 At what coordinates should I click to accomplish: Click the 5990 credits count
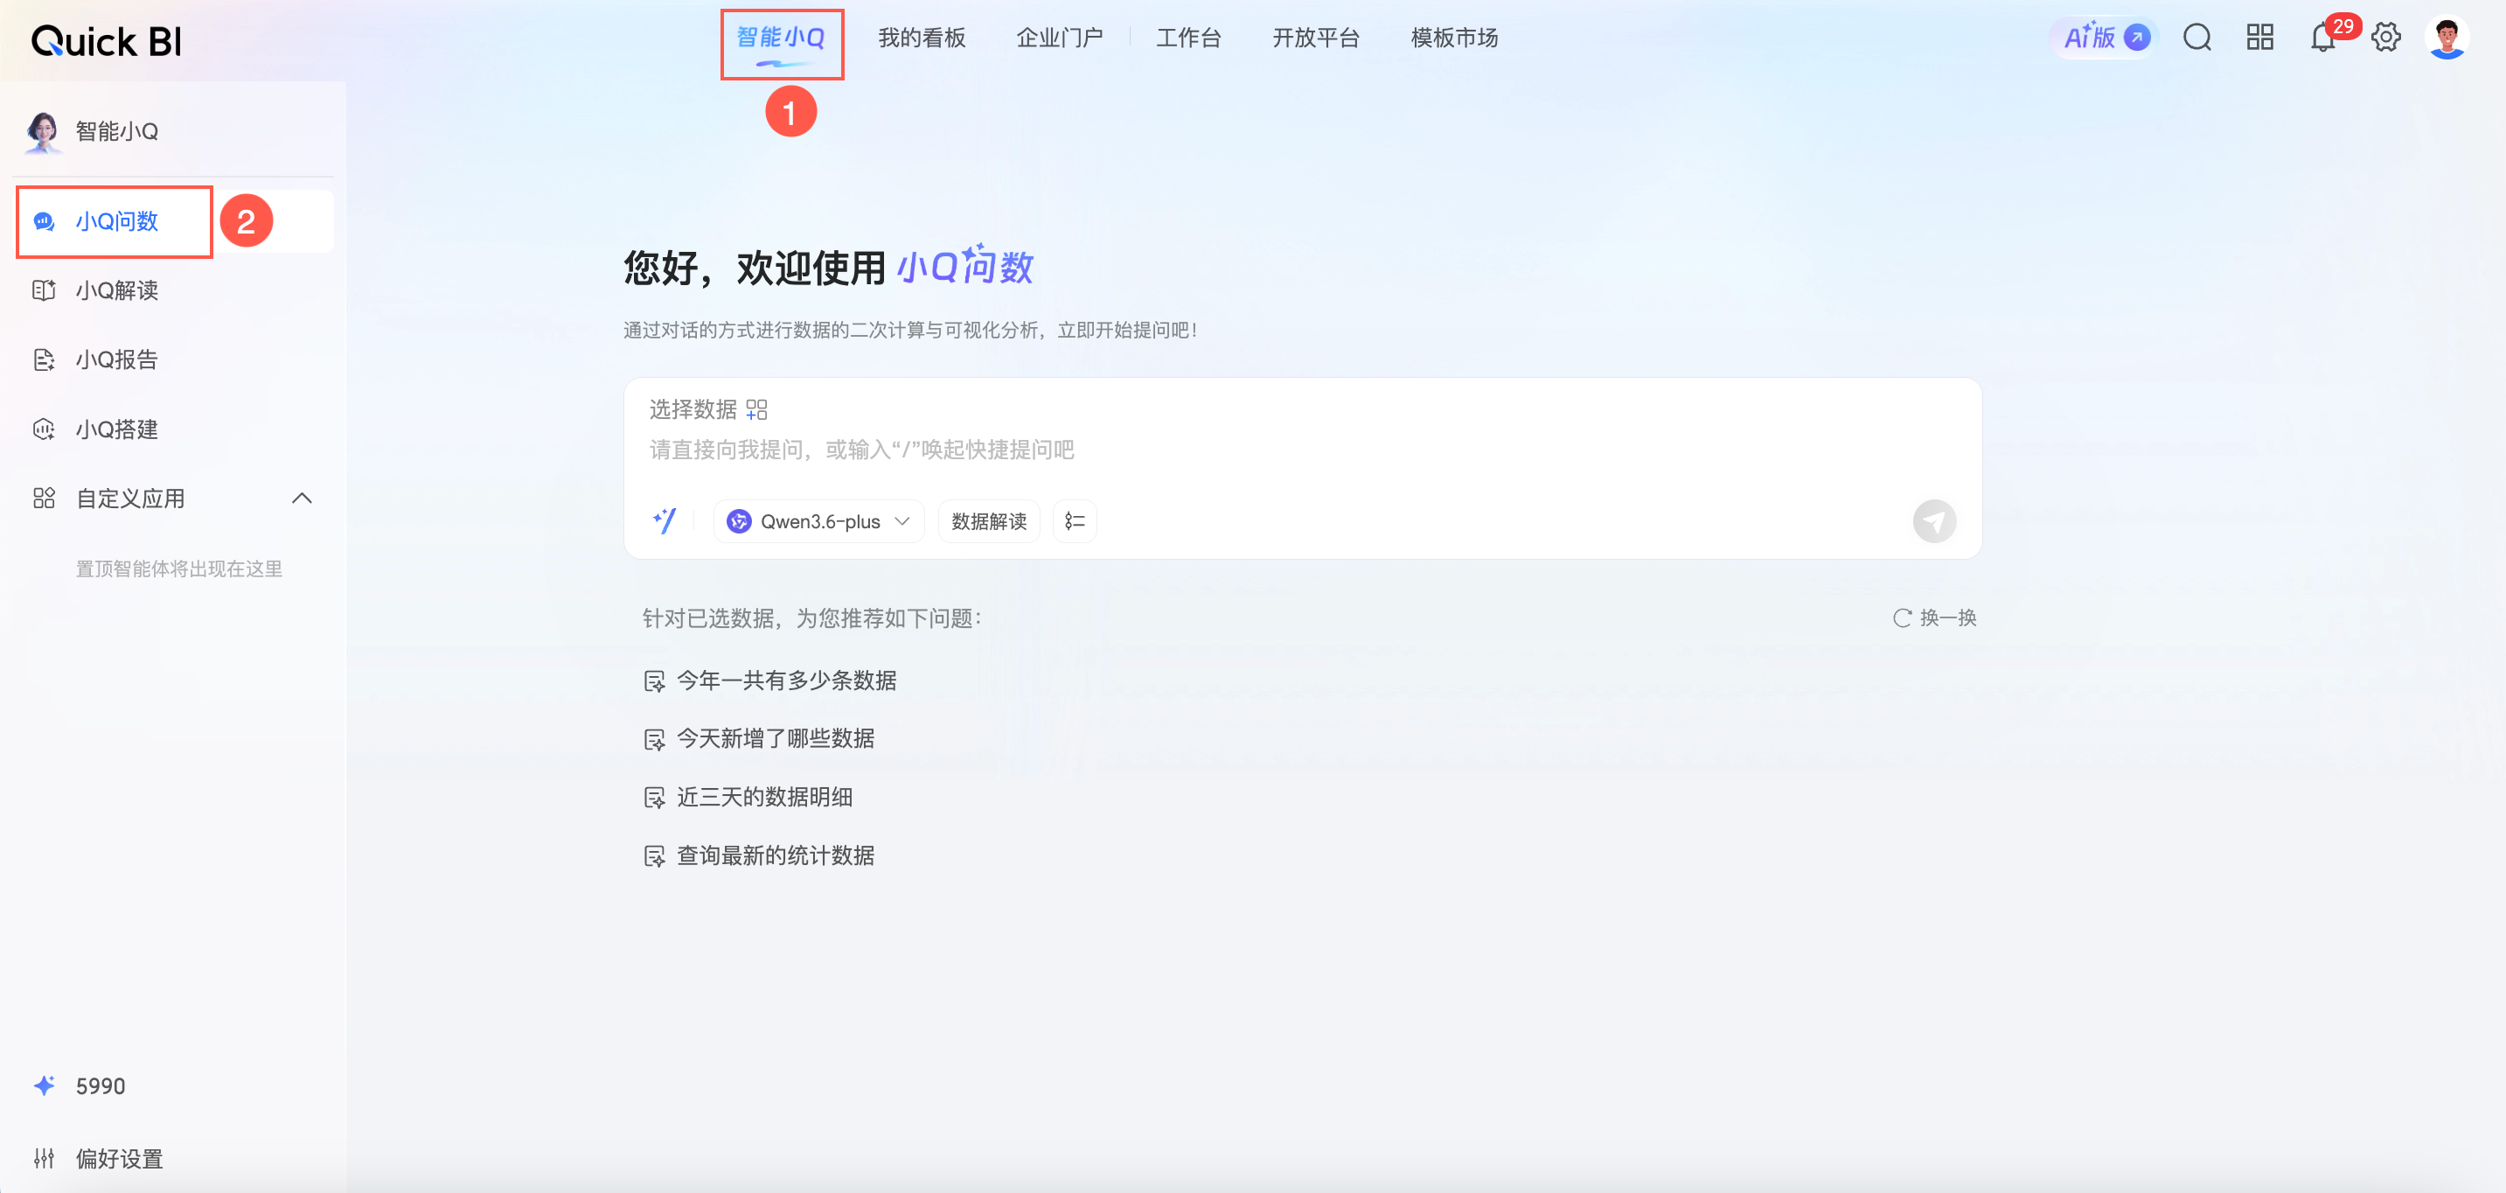(101, 1086)
